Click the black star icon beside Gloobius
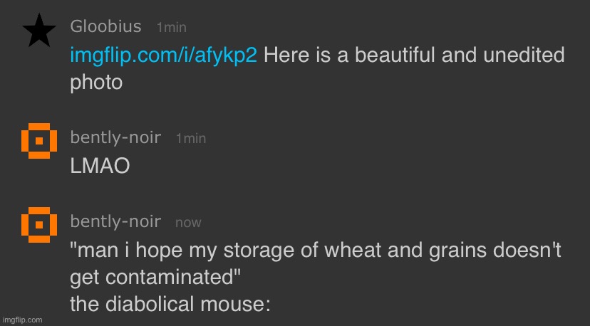 pyautogui.click(x=40, y=31)
